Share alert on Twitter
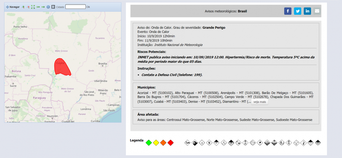The height and width of the screenshot is (158, 342). [298, 11]
